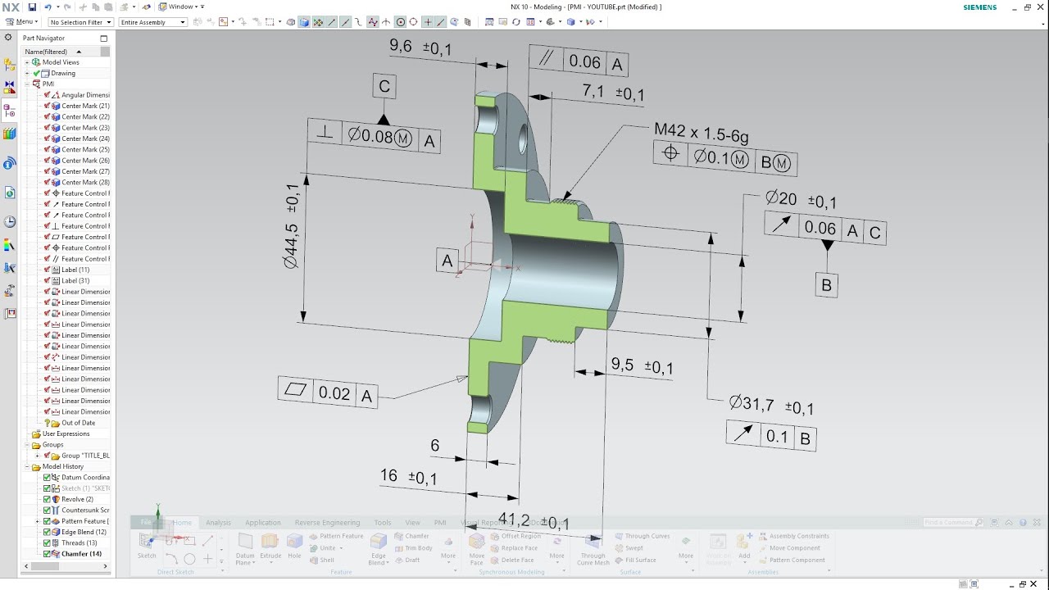
Task: Click the Part Navigator panel maximize button
Action: 104,38
